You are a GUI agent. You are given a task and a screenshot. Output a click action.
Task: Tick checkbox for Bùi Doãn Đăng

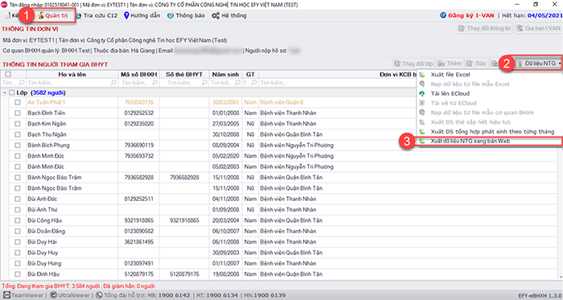tap(18, 231)
